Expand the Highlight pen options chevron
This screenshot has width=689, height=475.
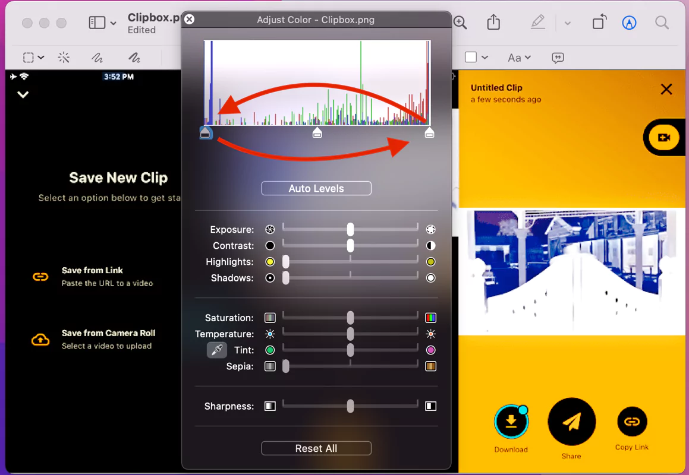567,23
